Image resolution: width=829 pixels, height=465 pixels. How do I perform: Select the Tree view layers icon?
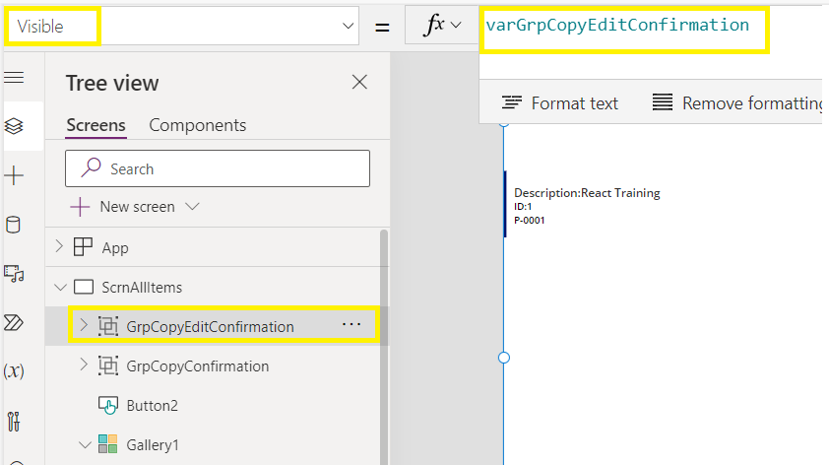tap(14, 126)
